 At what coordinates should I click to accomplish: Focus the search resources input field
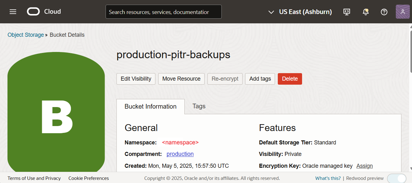tap(163, 12)
